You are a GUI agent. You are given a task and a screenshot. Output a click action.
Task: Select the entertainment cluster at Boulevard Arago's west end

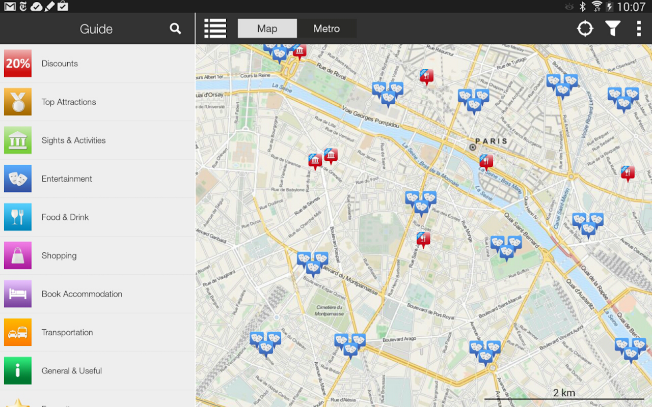[x=350, y=346]
